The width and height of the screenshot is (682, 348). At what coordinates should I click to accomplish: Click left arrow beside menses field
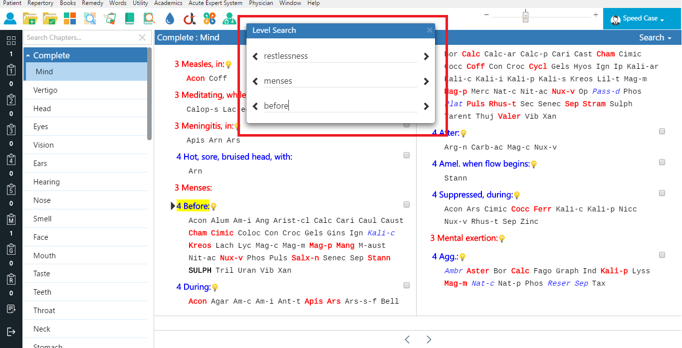(x=255, y=81)
